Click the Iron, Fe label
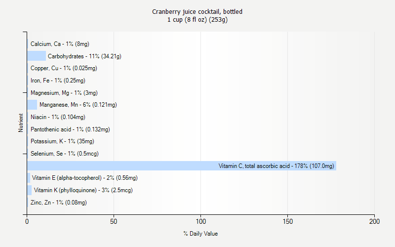395x247 pixels. click(x=58, y=81)
